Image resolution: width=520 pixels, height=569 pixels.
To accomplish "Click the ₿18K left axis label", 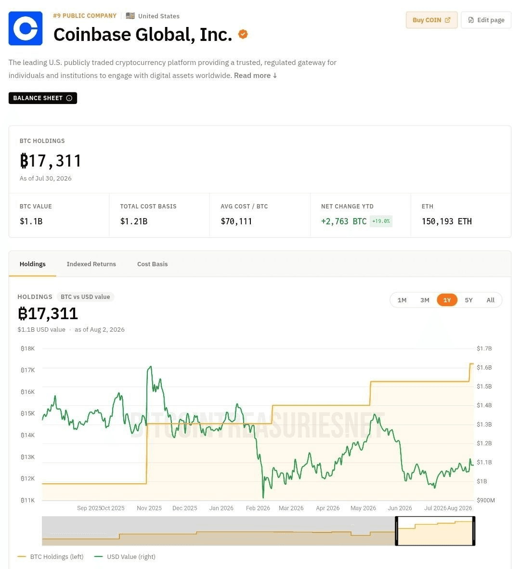I will pyautogui.click(x=27, y=349).
